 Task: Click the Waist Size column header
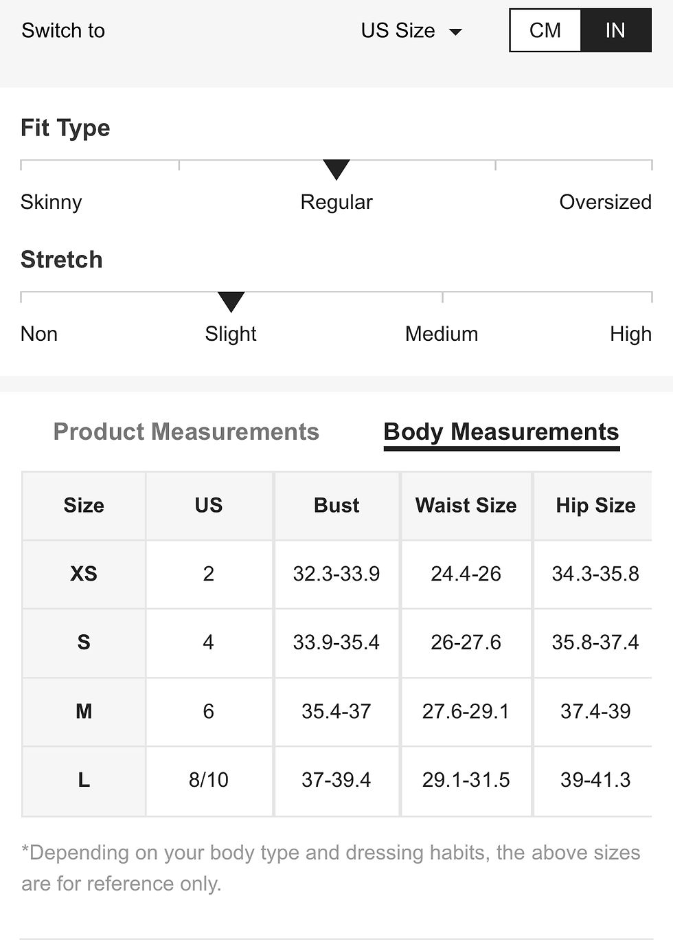[466, 505]
